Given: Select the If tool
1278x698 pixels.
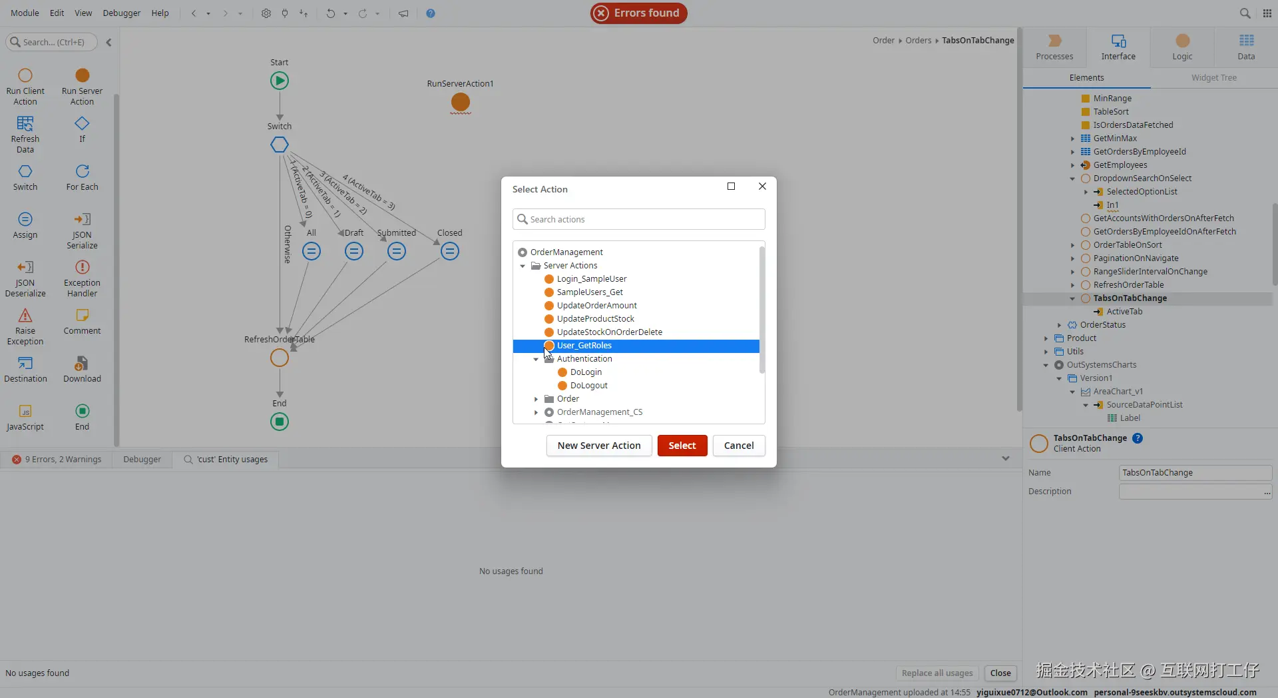Looking at the screenshot, I should click(x=82, y=129).
